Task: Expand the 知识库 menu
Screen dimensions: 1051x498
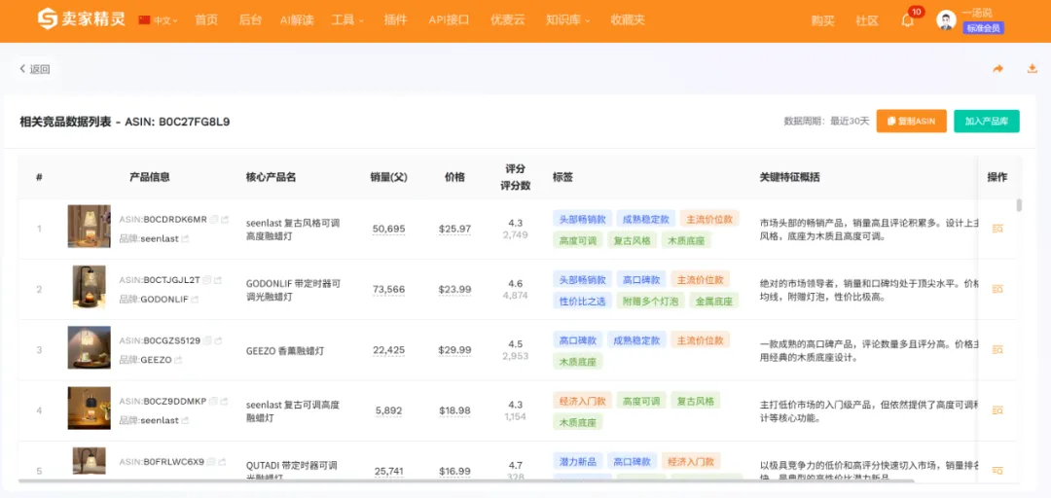Action: click(x=566, y=20)
